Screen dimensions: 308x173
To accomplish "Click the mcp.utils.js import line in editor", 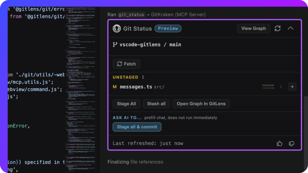I will click(x=31, y=82).
